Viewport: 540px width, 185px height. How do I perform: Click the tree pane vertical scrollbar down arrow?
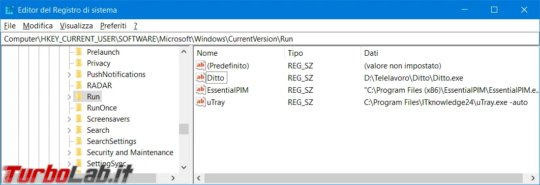pos(184,167)
